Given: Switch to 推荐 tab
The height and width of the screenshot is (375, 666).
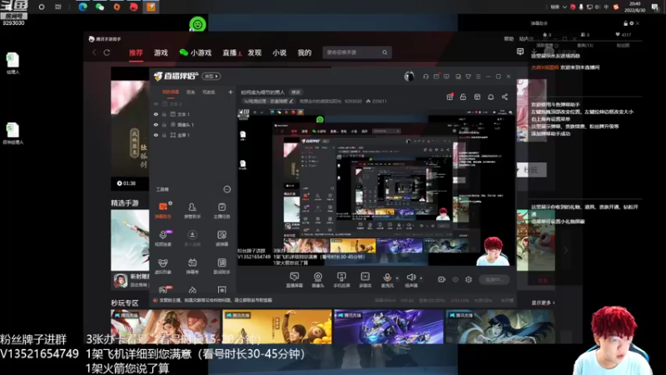Looking at the screenshot, I should (136, 52).
